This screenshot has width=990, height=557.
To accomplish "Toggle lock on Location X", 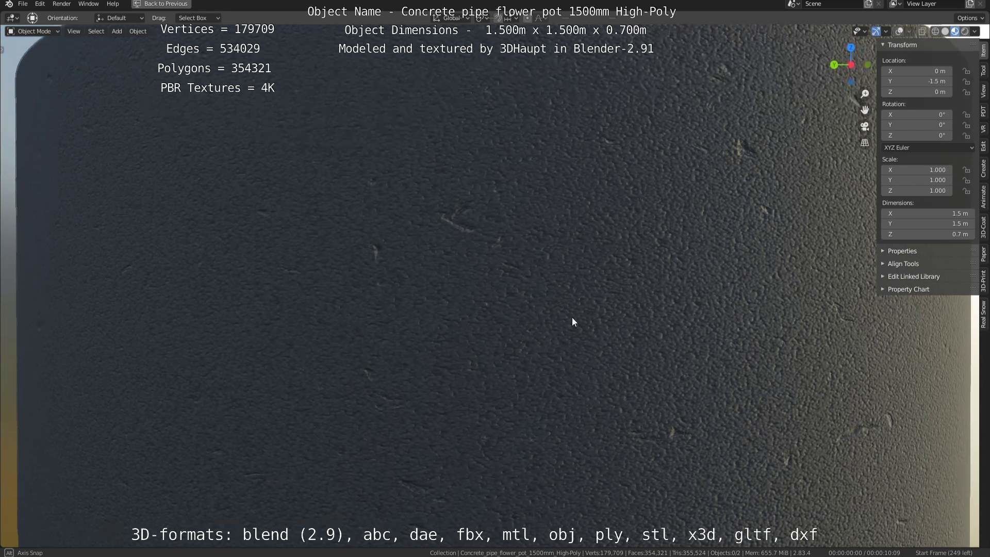I will [966, 71].
